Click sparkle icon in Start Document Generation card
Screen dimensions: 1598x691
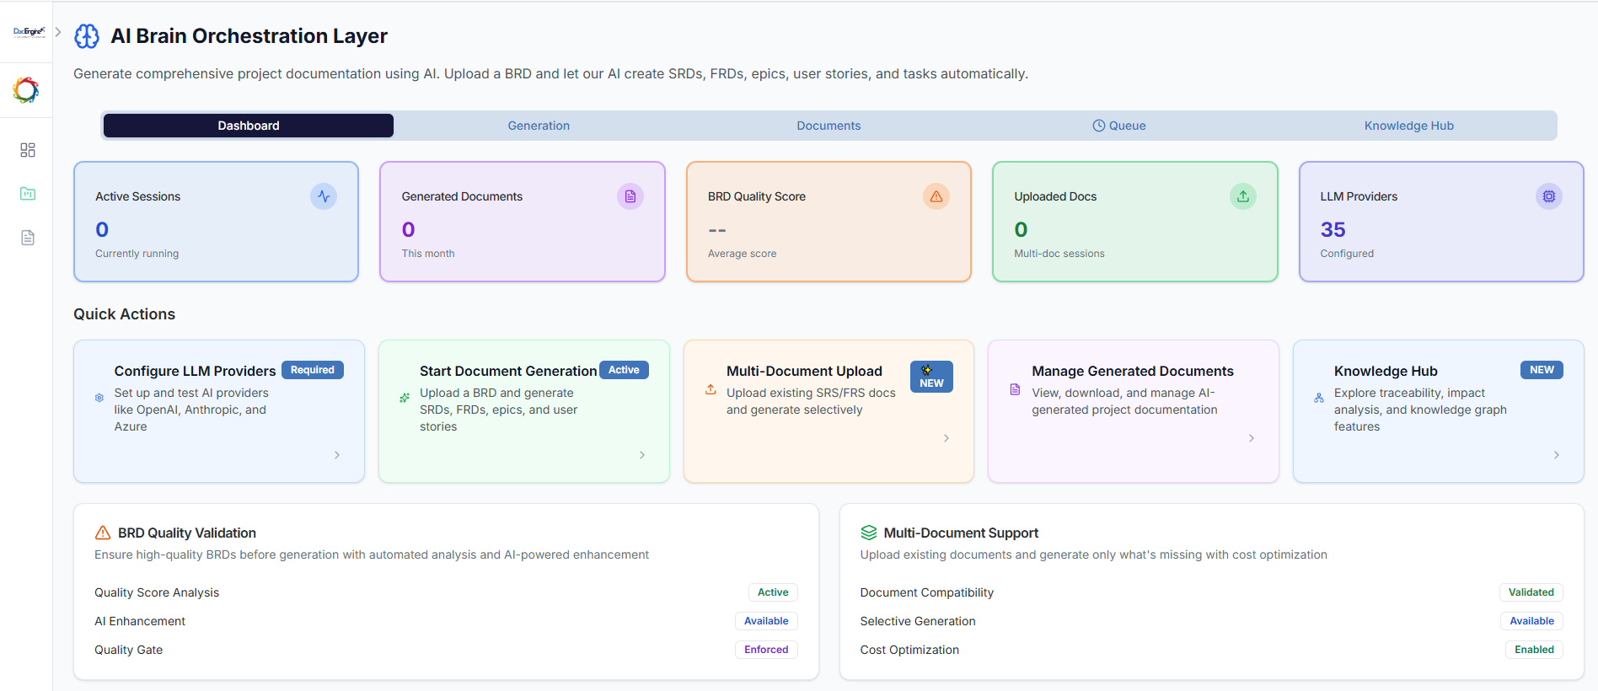(x=405, y=398)
